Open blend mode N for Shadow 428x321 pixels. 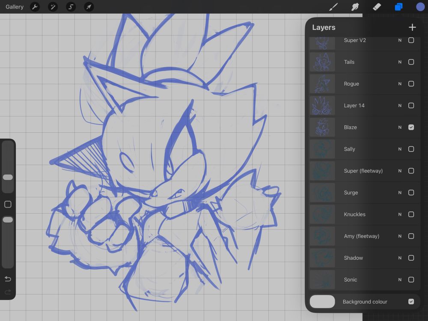tap(400, 258)
